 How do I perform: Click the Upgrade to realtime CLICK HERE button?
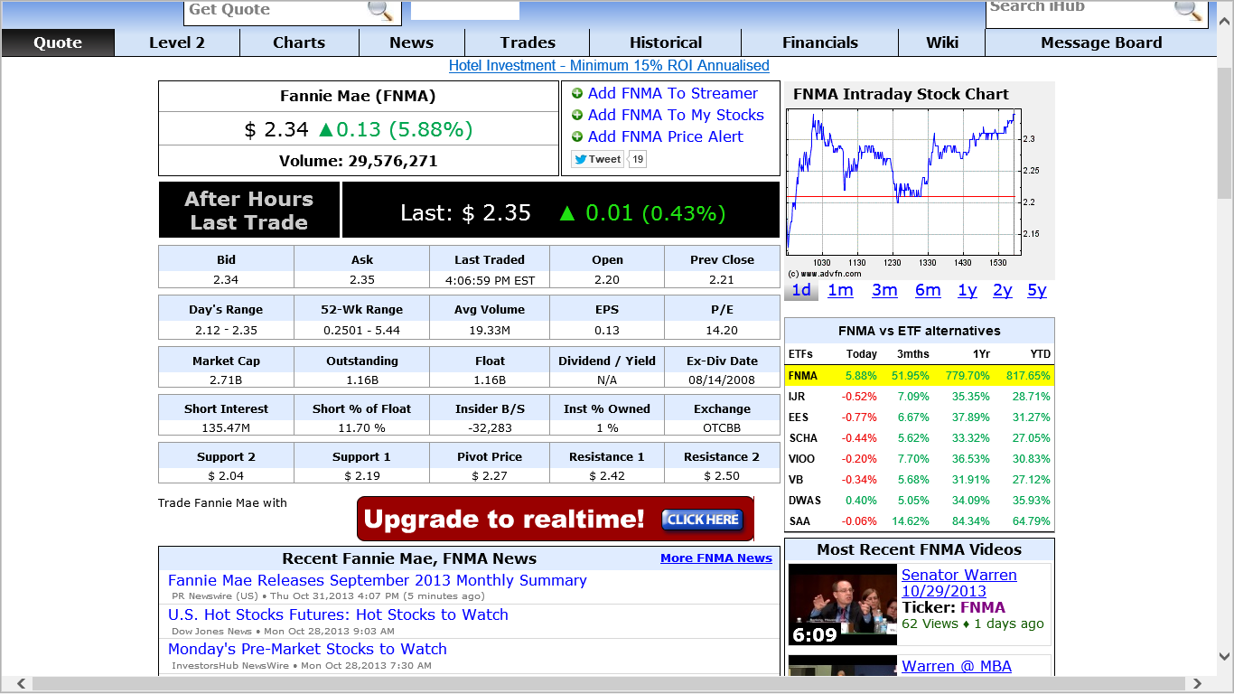pyautogui.click(x=703, y=520)
